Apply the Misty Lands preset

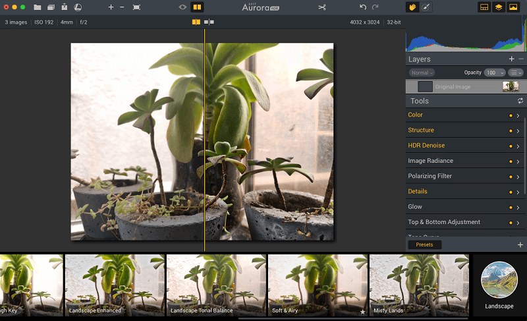click(419, 285)
